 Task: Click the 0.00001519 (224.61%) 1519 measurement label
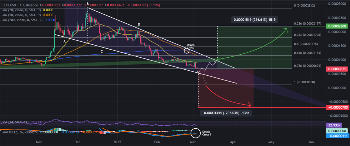pos(254,20)
